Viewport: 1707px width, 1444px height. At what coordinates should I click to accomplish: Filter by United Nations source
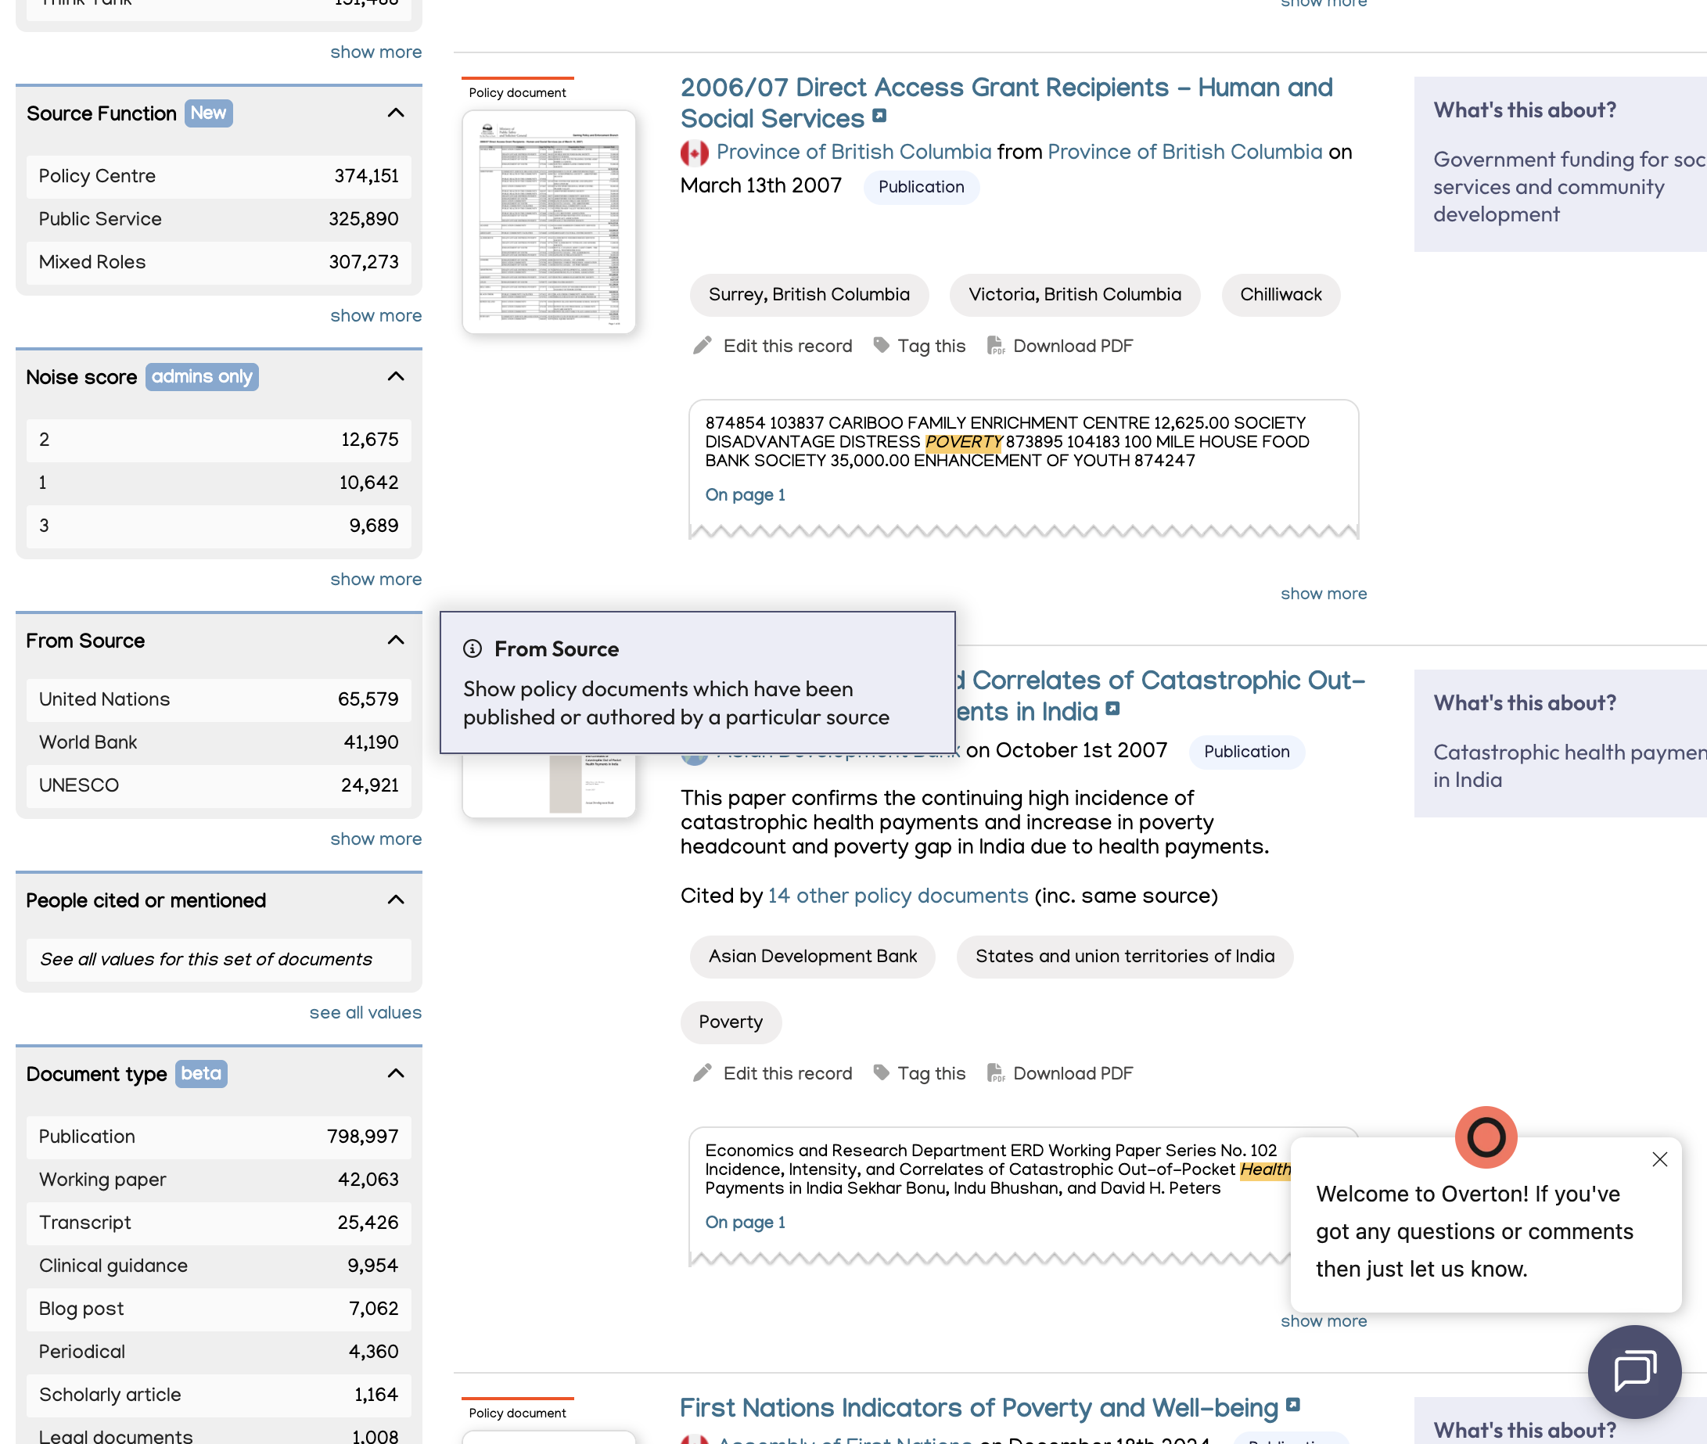(218, 700)
